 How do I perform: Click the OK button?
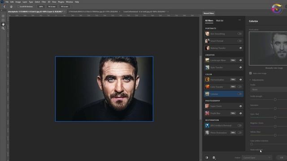282,158
